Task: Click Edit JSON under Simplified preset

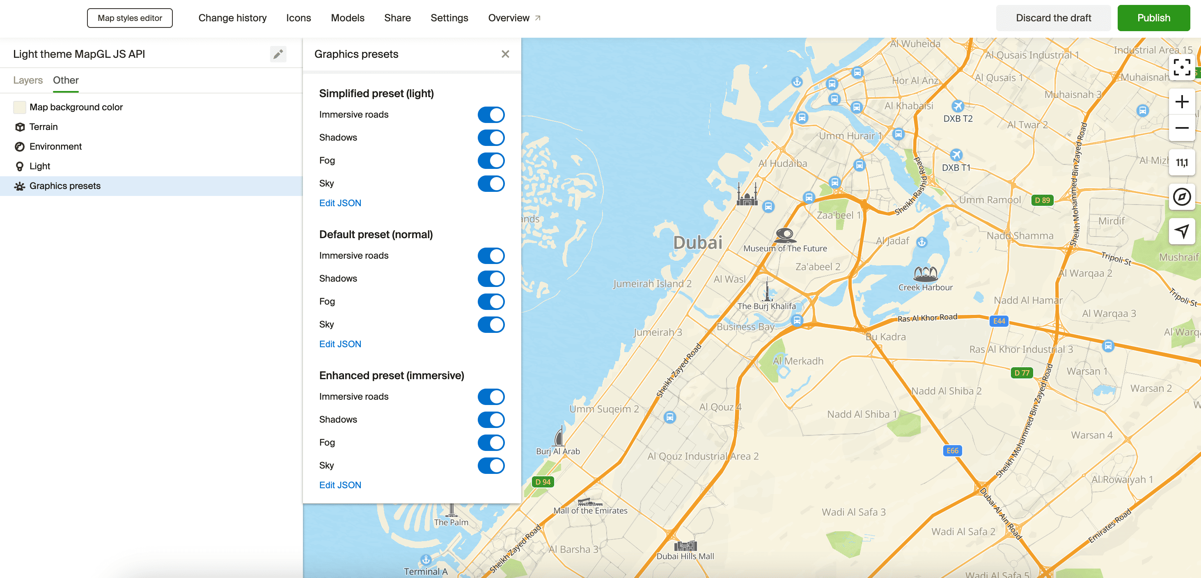Action: (339, 203)
